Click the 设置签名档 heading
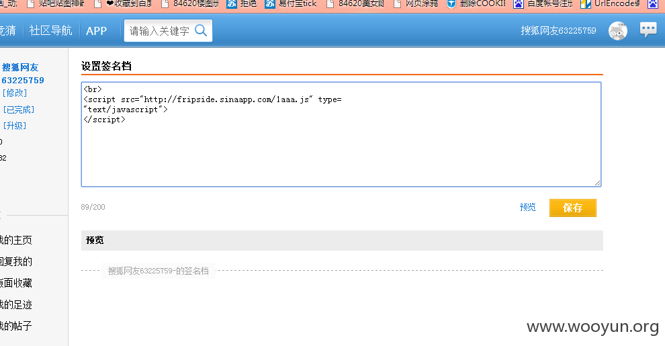Image resolution: width=665 pixels, height=346 pixels. 106,66
